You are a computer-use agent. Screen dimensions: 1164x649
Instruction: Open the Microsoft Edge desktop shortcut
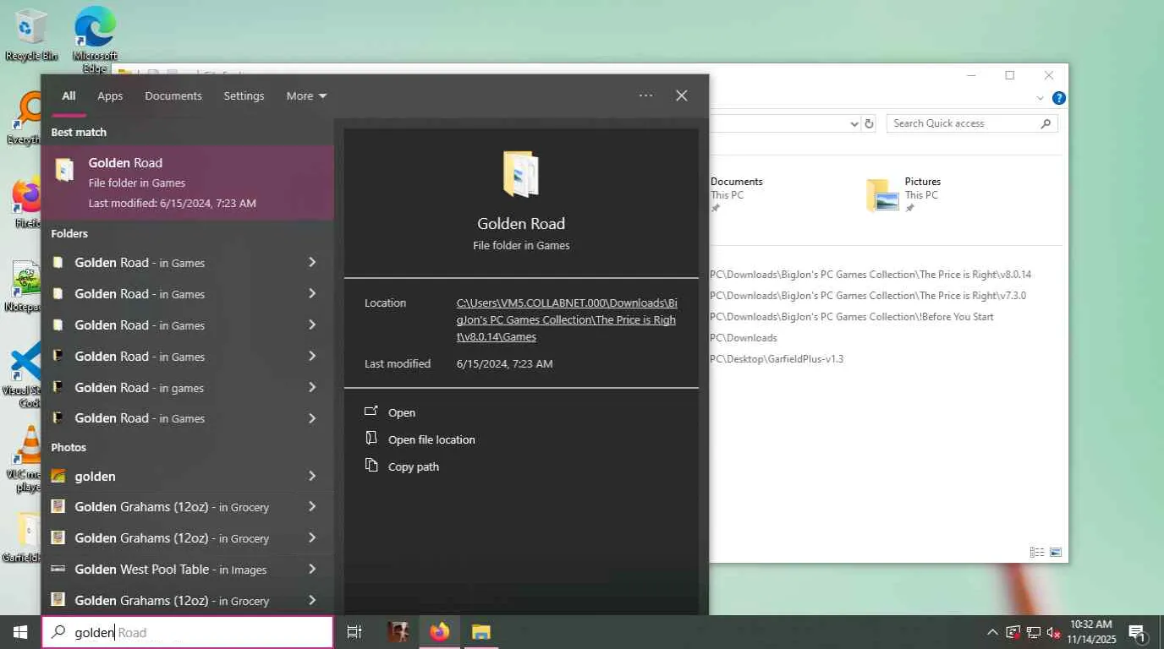click(95, 40)
